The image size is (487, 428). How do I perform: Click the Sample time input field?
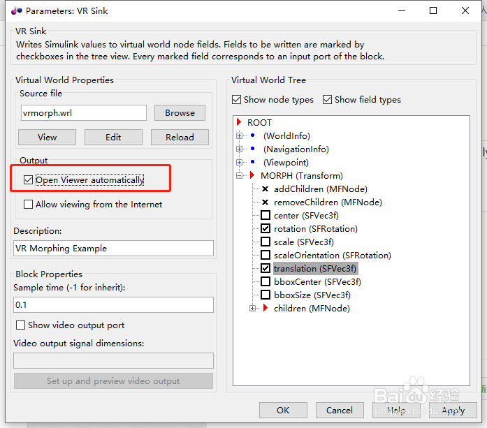pos(113,305)
